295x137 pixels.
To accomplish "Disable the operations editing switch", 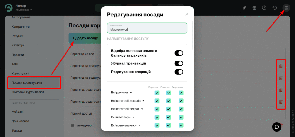I will (x=179, y=72).
